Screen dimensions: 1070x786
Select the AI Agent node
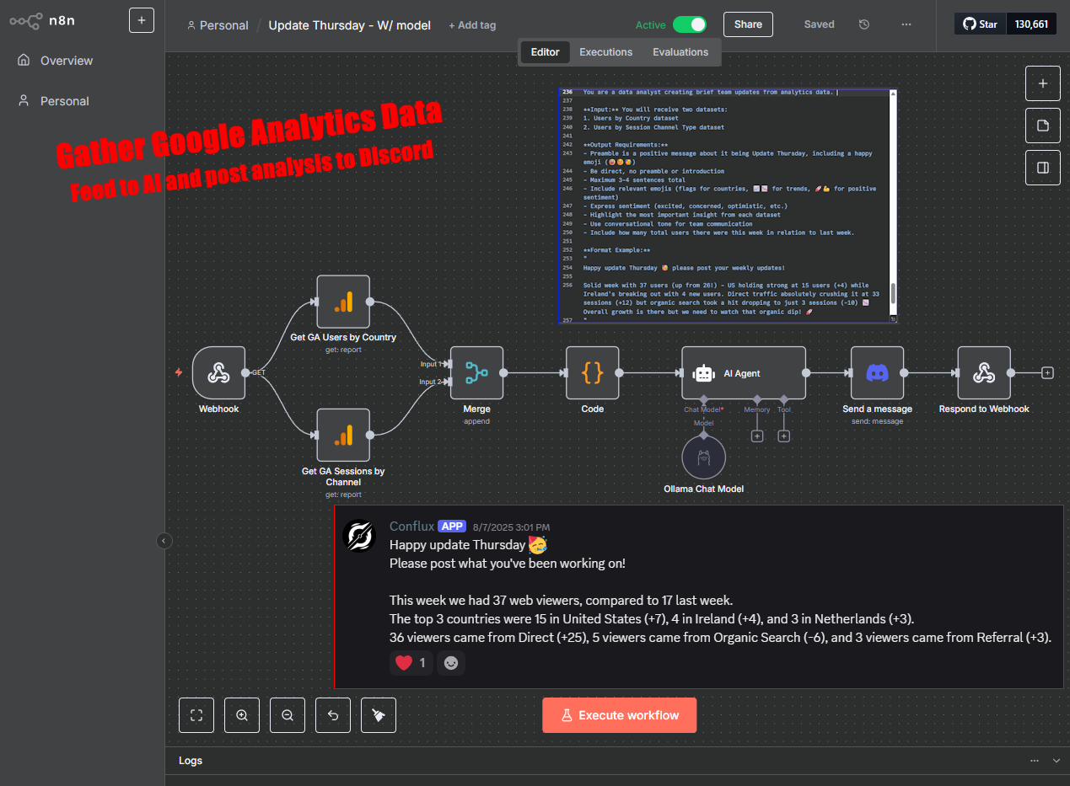pyautogui.click(x=744, y=372)
